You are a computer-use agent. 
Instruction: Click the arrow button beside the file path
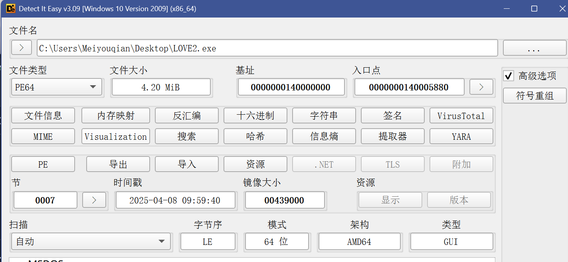point(22,48)
